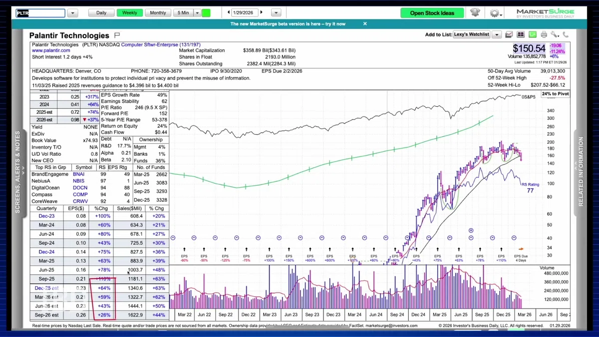Image resolution: width=599 pixels, height=337 pixels.
Task: Toggle the green square beside 5 Min
Action: (206, 13)
